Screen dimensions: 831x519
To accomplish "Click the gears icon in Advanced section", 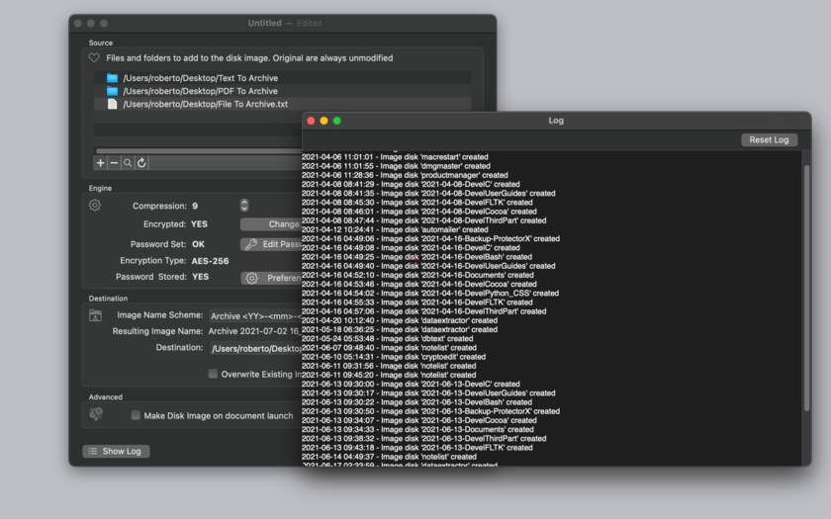I will (96, 413).
